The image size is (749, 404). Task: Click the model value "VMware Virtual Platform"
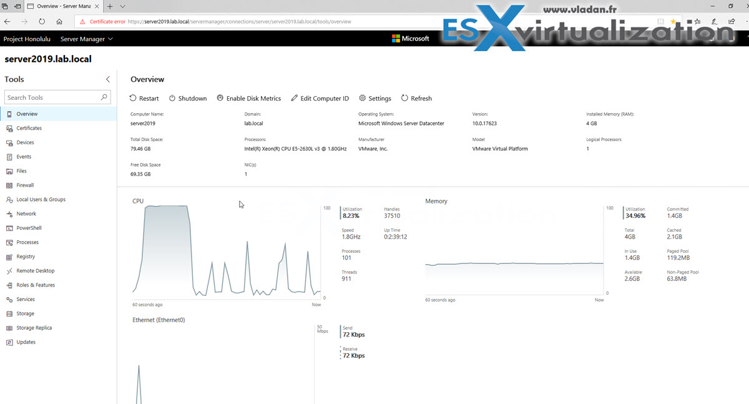click(x=500, y=149)
